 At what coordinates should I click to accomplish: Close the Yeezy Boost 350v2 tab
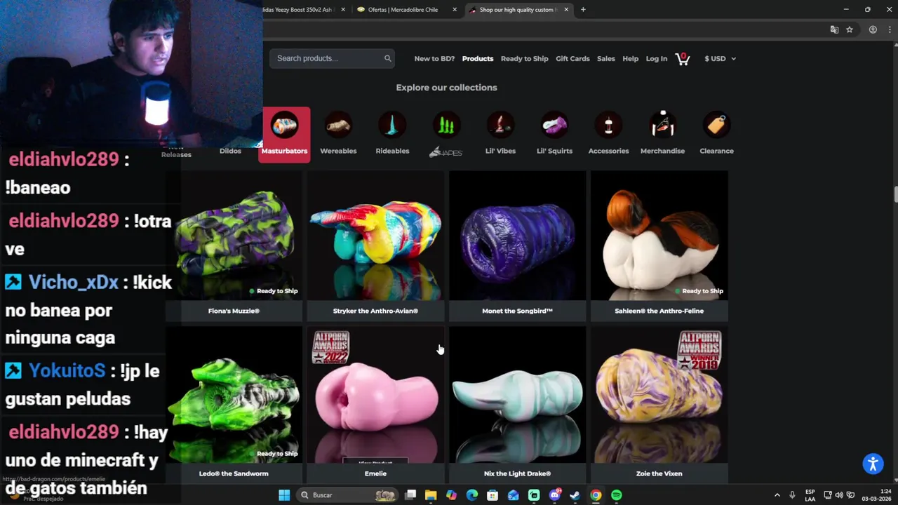pos(343,10)
